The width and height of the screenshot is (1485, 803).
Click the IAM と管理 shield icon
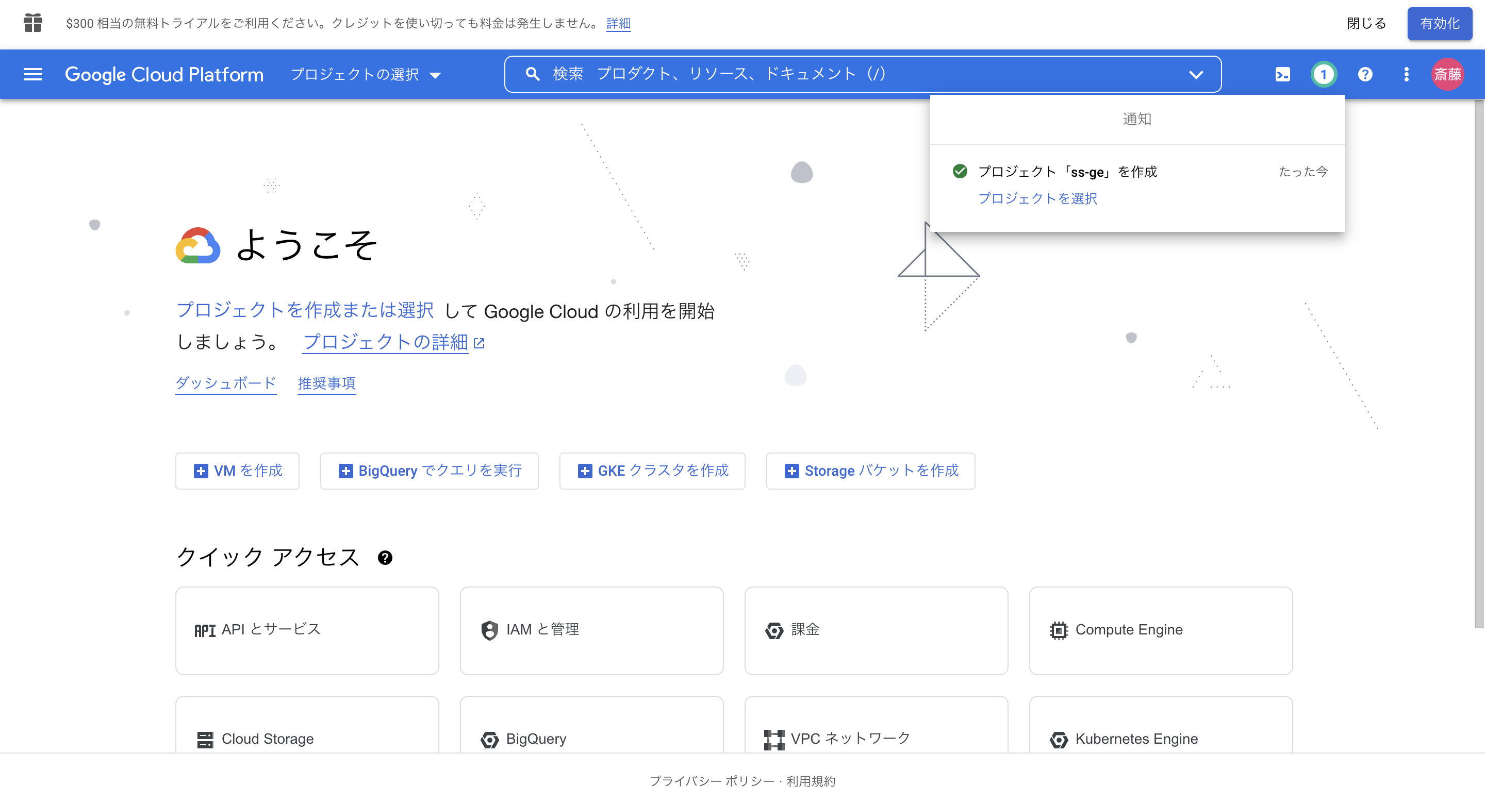[x=489, y=630]
